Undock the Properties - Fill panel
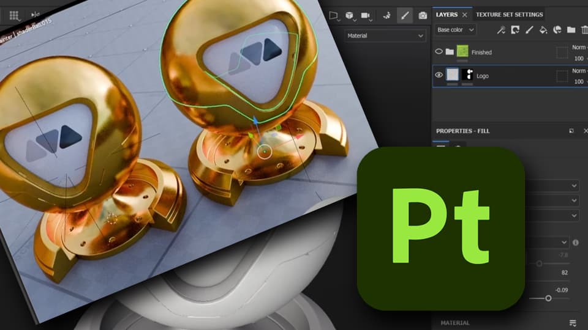 [571, 131]
